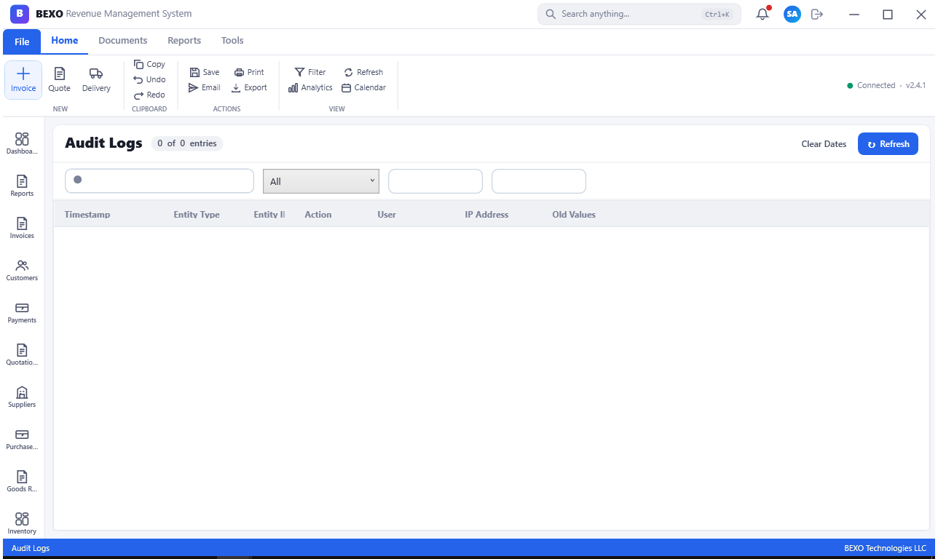
Task: Open Purchase orders in the sidebar
Action: pos(22,439)
